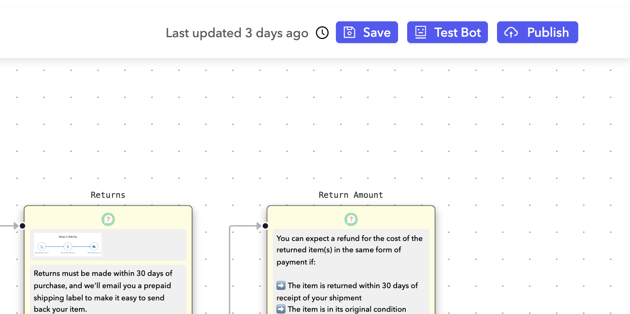
Task: Click the arrow emoji before "item is returned within"
Action: point(281,285)
